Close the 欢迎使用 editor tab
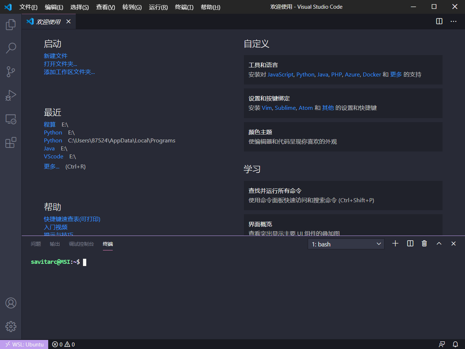Viewport: 465px width, 349px height. pos(68,21)
